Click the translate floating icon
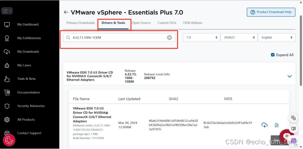303x149 pixels. click(294, 118)
